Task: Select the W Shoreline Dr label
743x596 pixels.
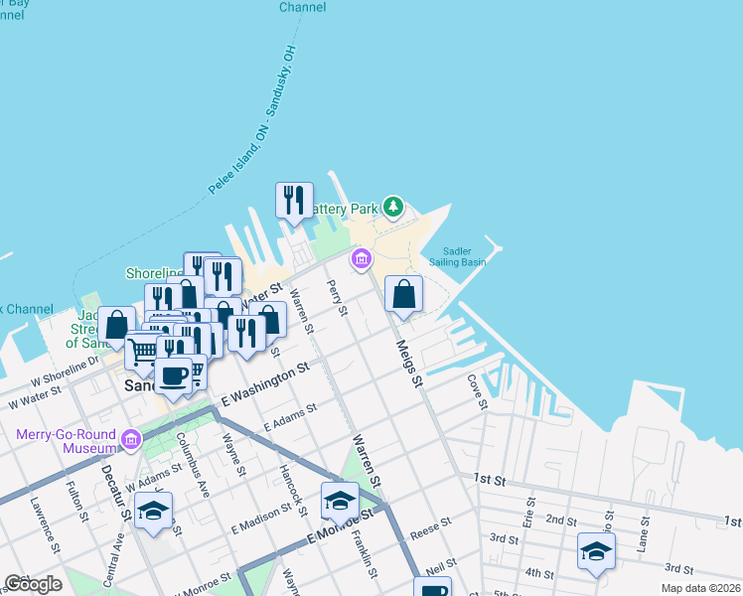Action: tap(65, 372)
